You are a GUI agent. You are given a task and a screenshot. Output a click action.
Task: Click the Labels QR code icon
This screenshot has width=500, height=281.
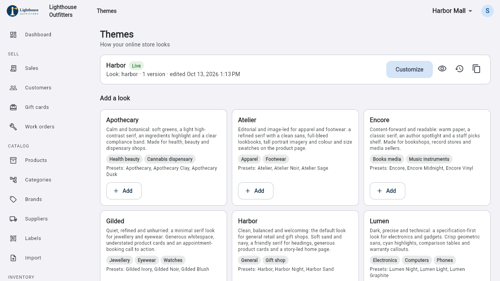pos(13,238)
